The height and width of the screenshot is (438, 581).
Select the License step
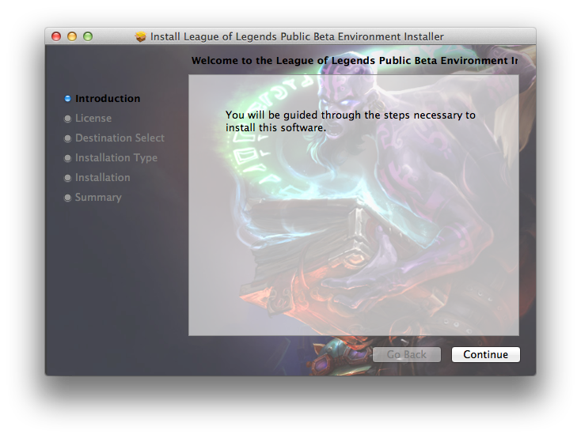coord(93,118)
